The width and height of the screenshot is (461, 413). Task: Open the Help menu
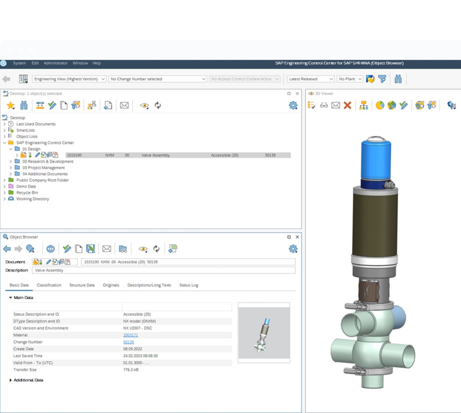tap(97, 63)
